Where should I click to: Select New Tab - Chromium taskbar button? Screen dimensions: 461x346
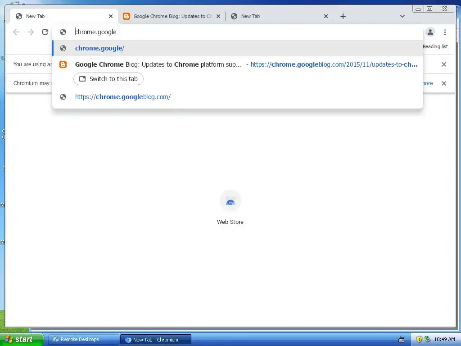click(x=156, y=340)
